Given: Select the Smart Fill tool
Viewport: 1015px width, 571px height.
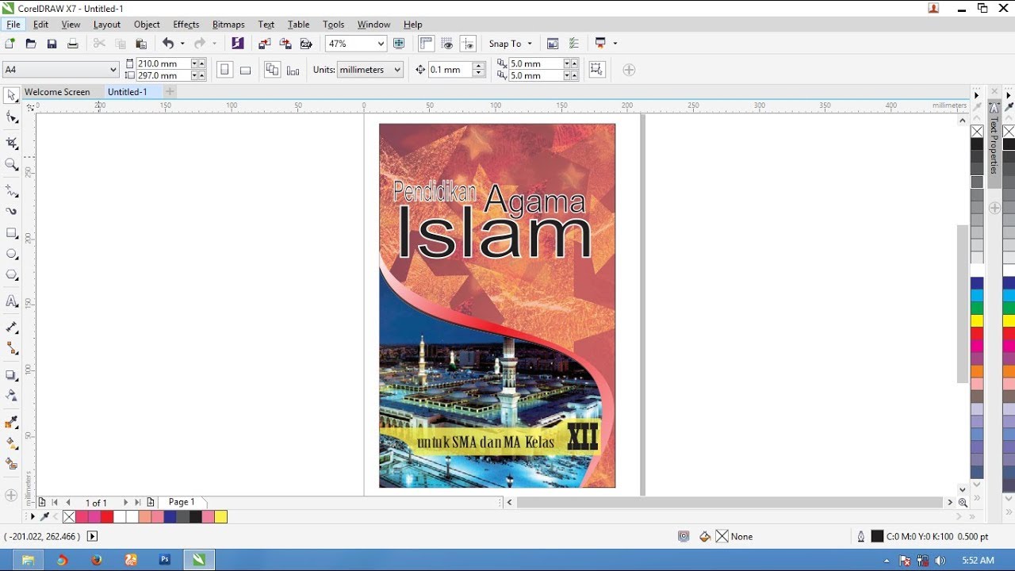Looking at the screenshot, I should coord(12,464).
